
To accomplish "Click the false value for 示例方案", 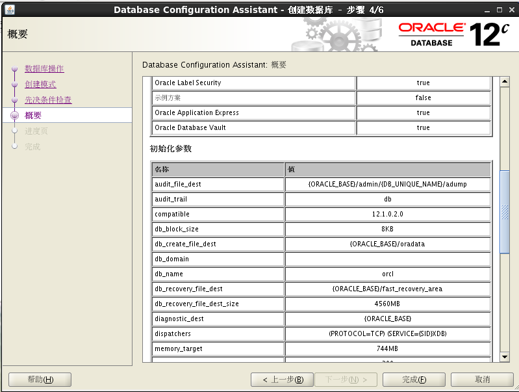I will point(424,98).
